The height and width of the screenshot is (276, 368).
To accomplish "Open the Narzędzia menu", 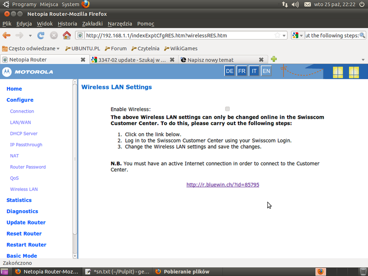I will (x=120, y=24).
